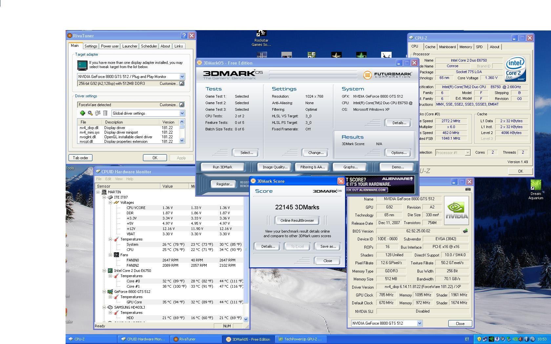Switch to TechPowerUp GPU-Z taskbar button

click(300, 339)
